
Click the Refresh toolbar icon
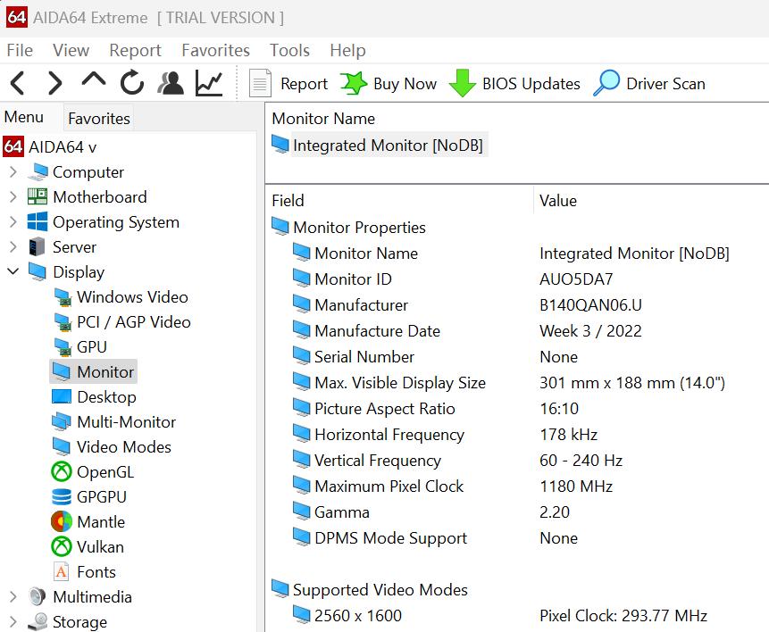tap(132, 84)
